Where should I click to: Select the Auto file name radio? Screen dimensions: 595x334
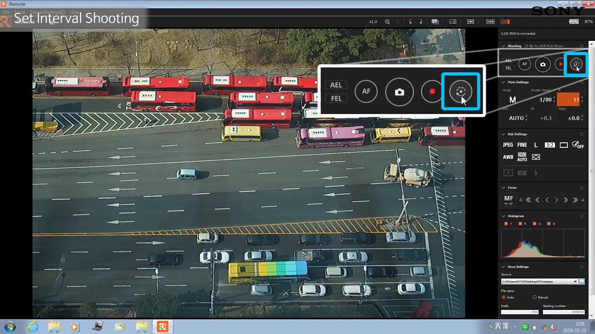point(503,297)
